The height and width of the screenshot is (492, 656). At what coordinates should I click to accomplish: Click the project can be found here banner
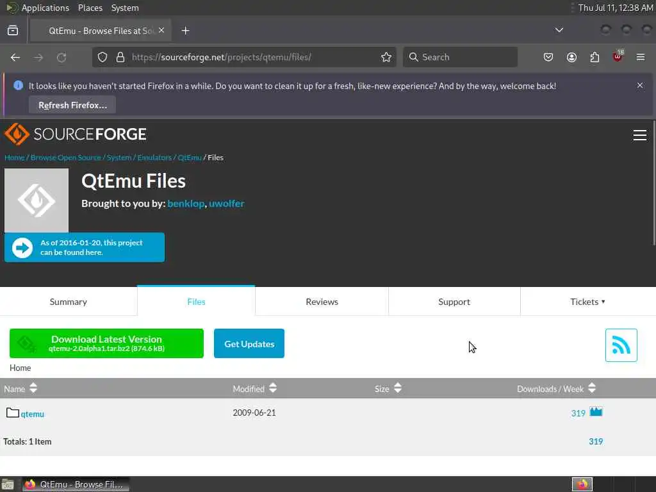click(85, 247)
